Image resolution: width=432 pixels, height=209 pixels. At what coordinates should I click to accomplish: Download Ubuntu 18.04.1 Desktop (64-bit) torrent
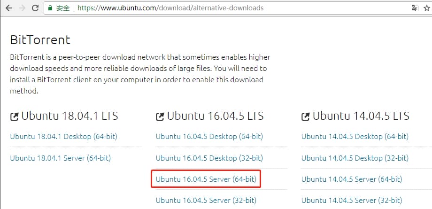coord(63,137)
